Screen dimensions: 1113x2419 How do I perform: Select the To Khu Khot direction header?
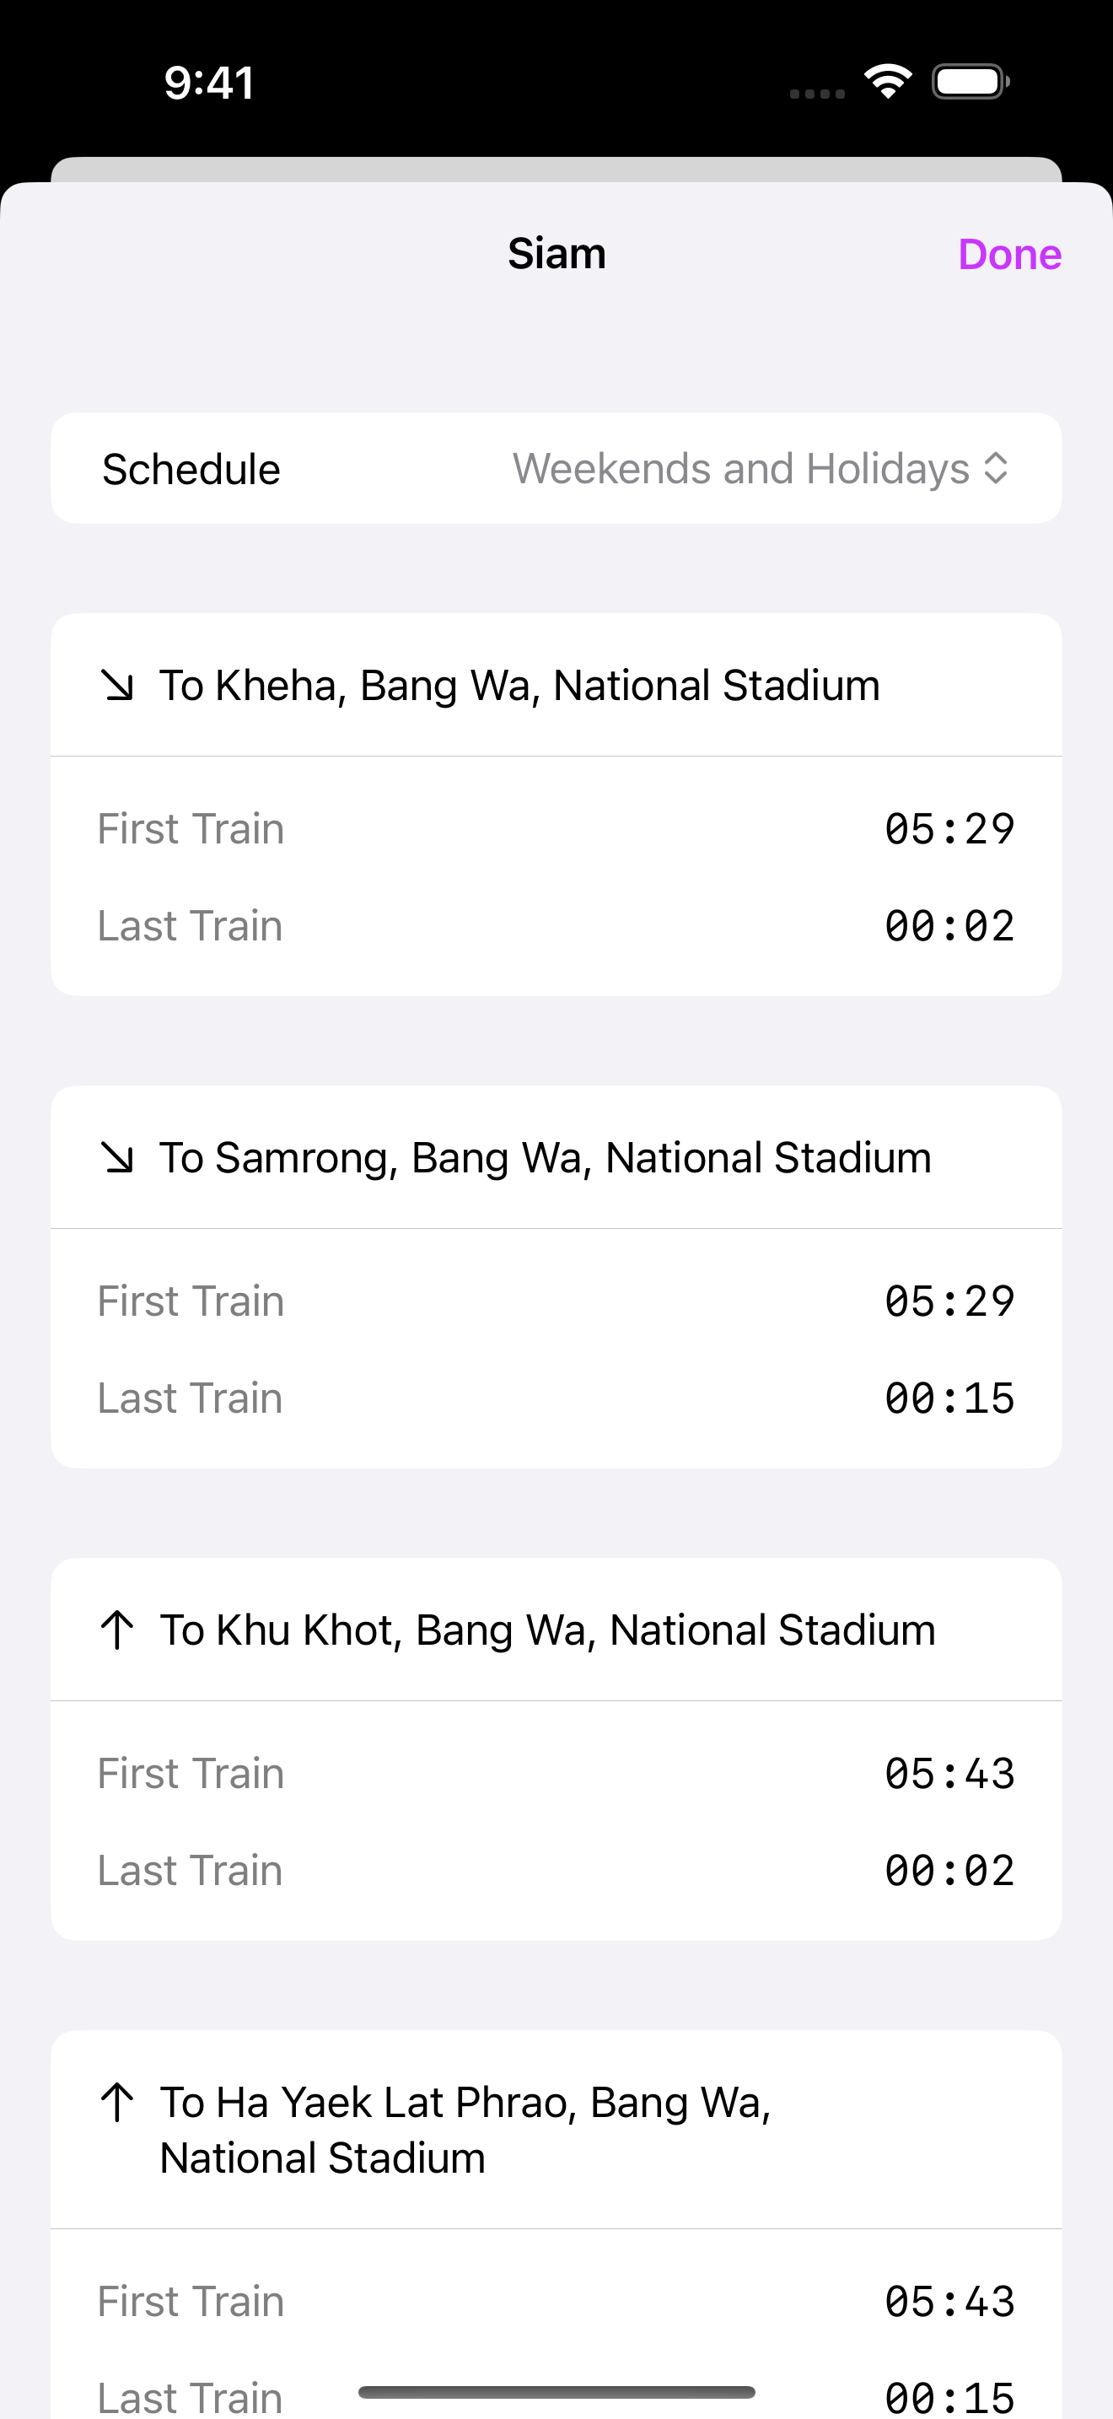coord(547,1630)
